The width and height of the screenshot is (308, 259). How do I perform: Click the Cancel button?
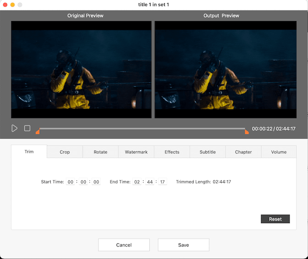click(124, 245)
